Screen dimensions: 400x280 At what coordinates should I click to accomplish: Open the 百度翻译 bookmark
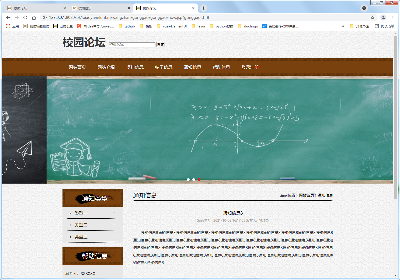point(280,26)
